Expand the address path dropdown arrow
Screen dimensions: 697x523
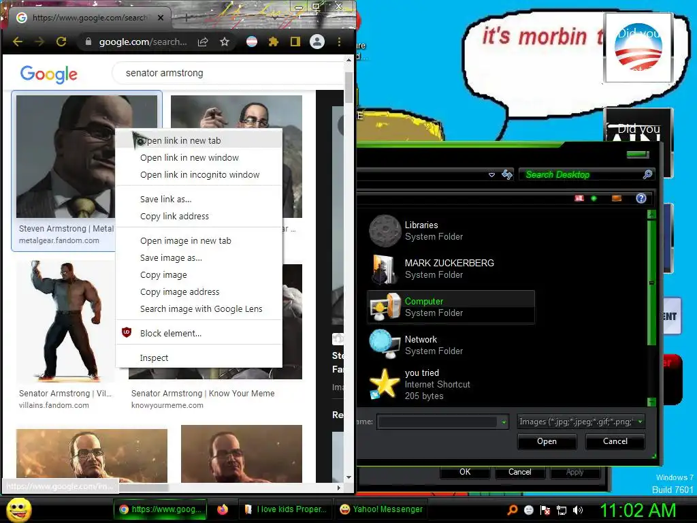[x=491, y=175]
